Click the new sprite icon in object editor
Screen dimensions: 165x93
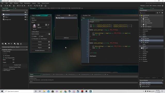(x=38, y=25)
